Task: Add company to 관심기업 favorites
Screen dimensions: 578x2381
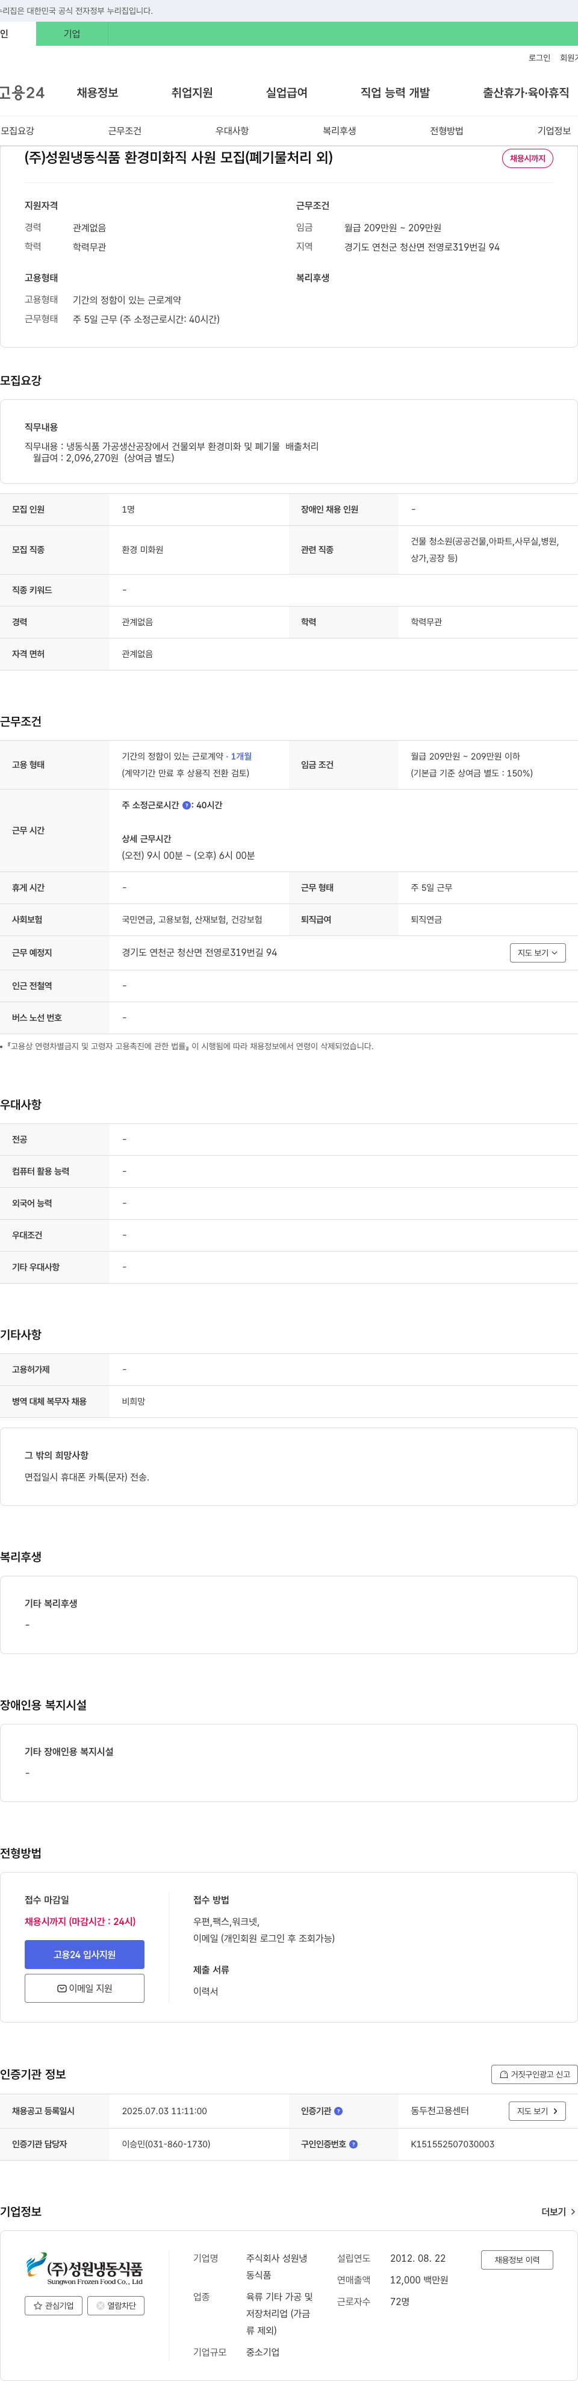Action: [54, 2306]
